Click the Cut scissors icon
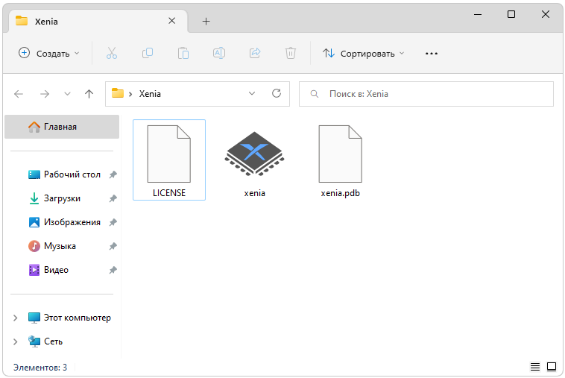Screen dimensions: 565x378 point(112,54)
